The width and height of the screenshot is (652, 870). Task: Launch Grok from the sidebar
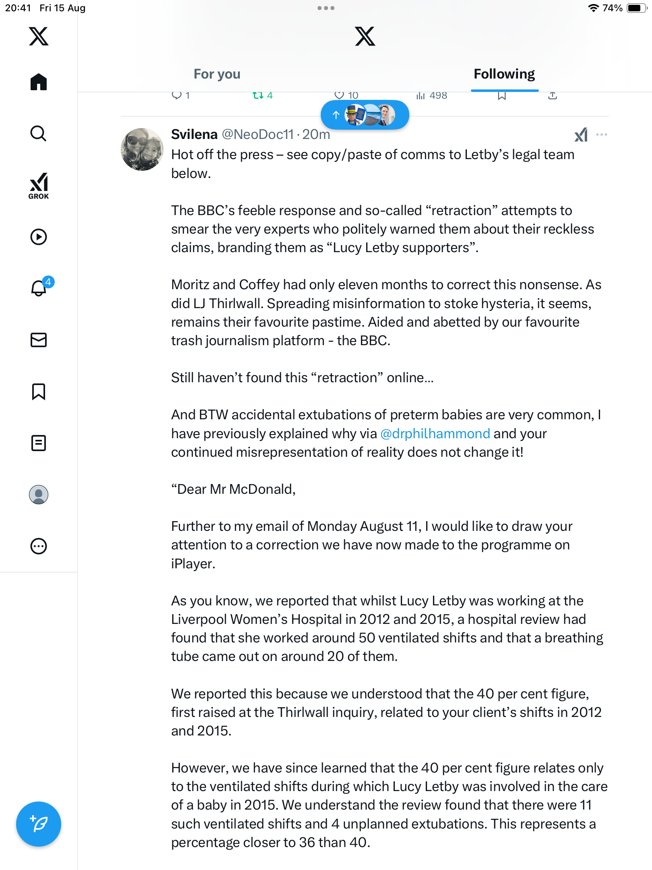(x=39, y=186)
